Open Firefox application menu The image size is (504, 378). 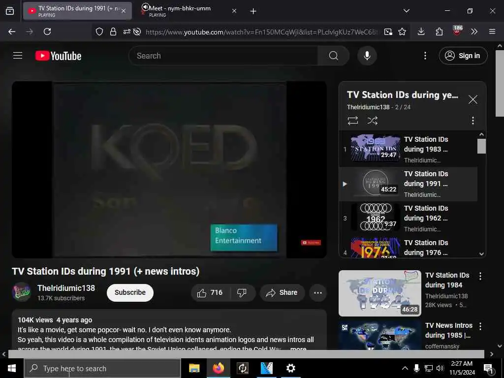pyautogui.click(x=492, y=31)
